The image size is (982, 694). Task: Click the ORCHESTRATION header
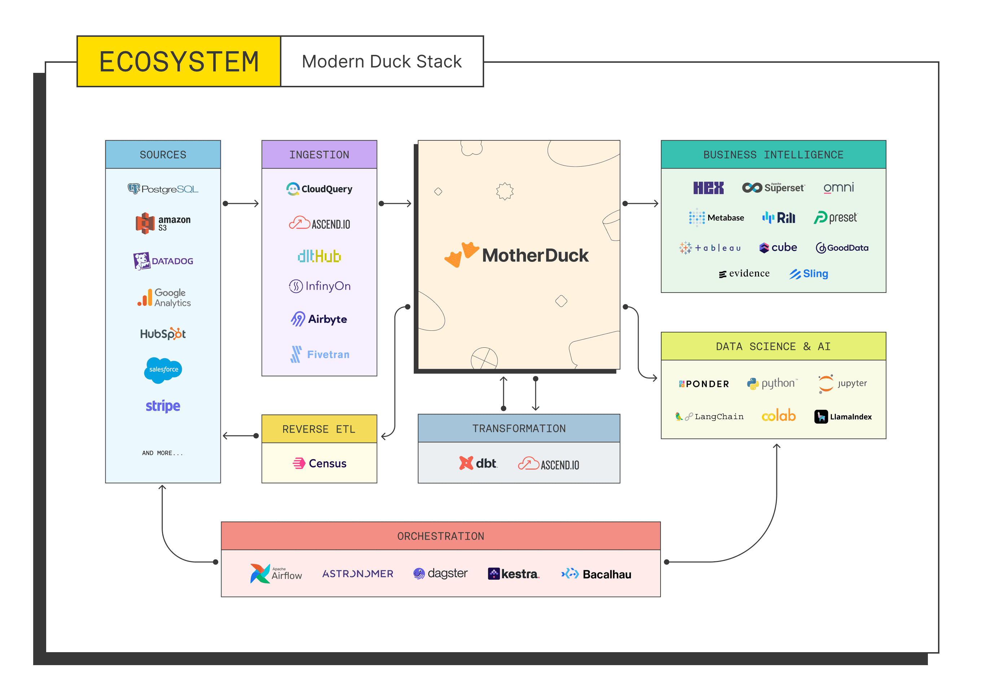pyautogui.click(x=440, y=536)
